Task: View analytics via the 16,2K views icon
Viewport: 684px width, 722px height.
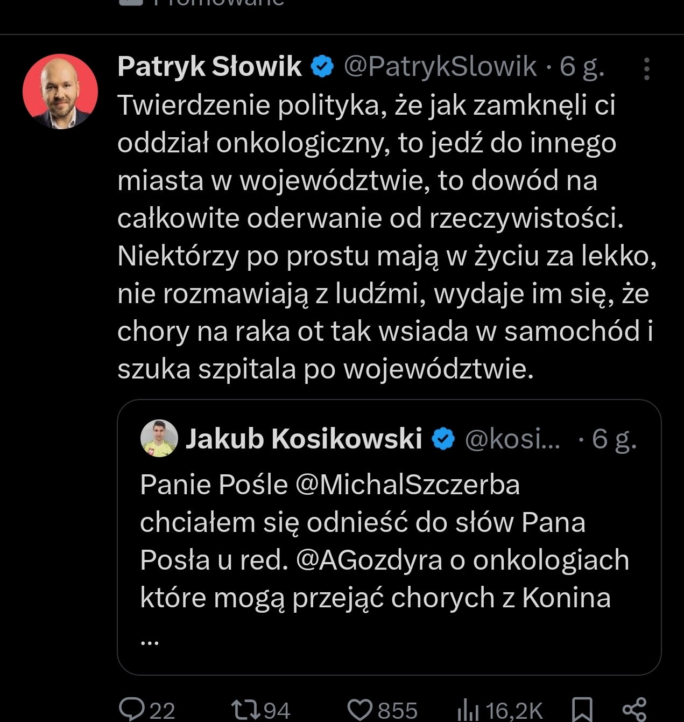Action: click(x=468, y=710)
